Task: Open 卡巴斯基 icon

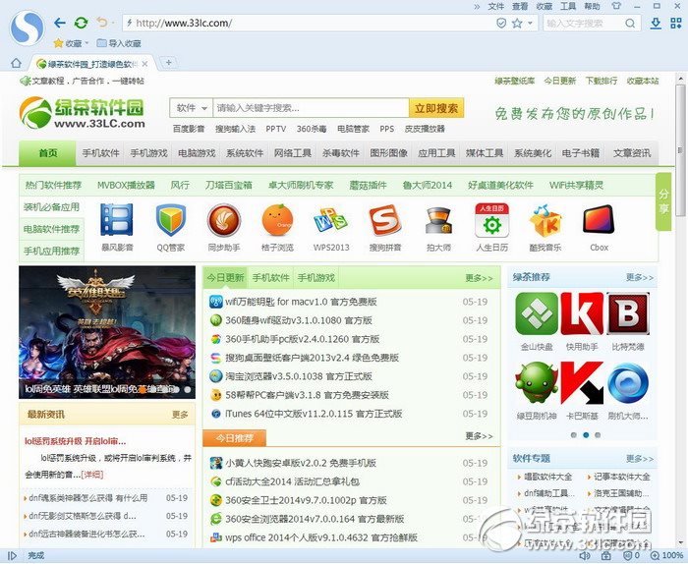Action: coord(582,383)
